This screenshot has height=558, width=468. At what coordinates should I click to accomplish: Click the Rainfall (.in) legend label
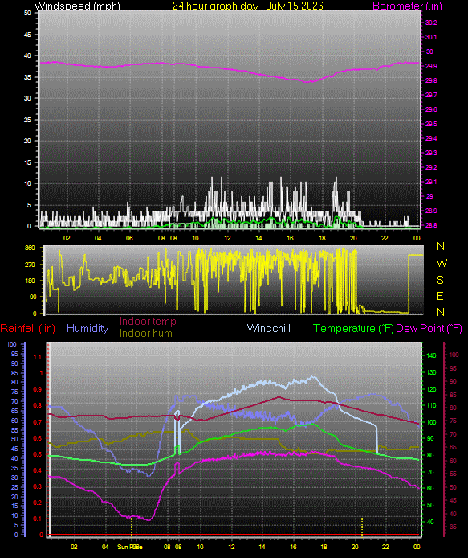point(28,328)
